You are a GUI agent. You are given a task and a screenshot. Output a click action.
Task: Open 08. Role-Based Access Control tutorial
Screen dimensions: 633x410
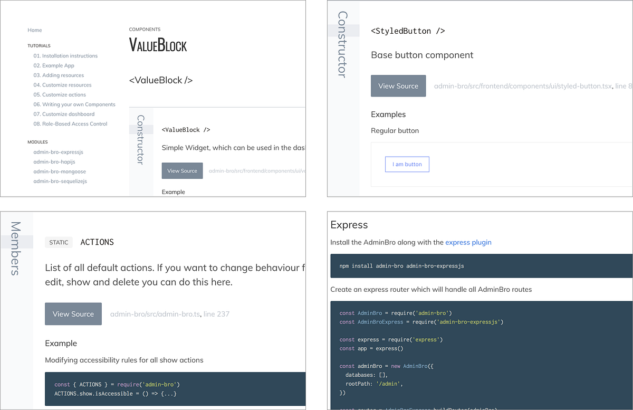click(x=70, y=123)
